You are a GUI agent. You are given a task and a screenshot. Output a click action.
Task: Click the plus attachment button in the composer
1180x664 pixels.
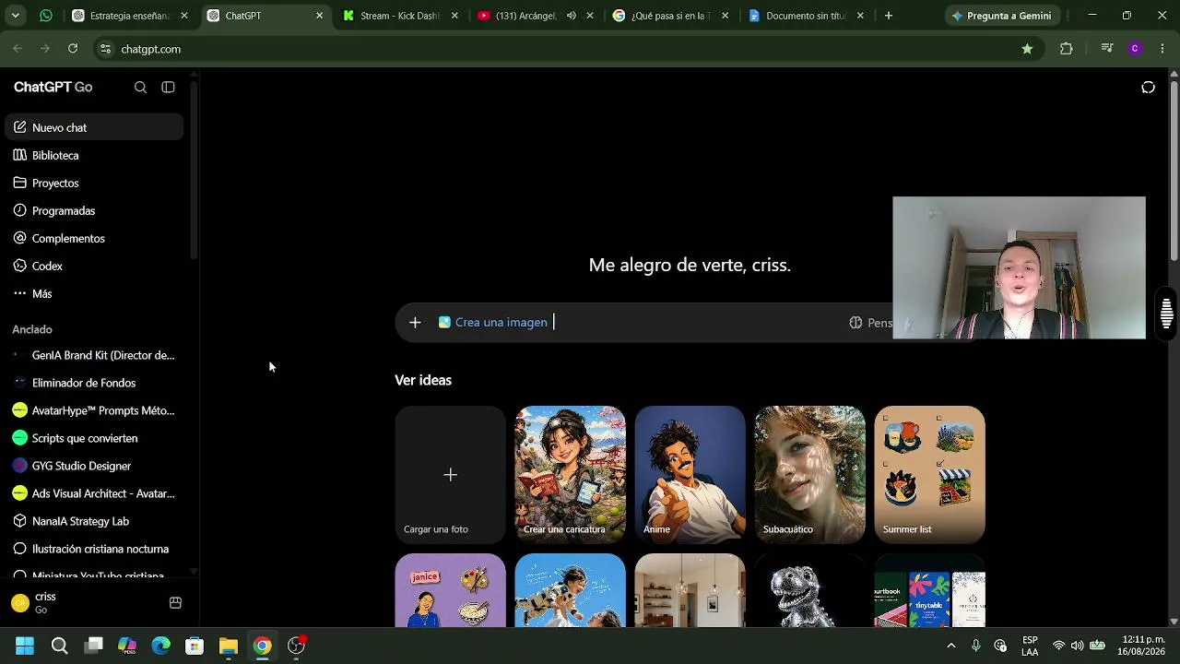click(x=415, y=322)
